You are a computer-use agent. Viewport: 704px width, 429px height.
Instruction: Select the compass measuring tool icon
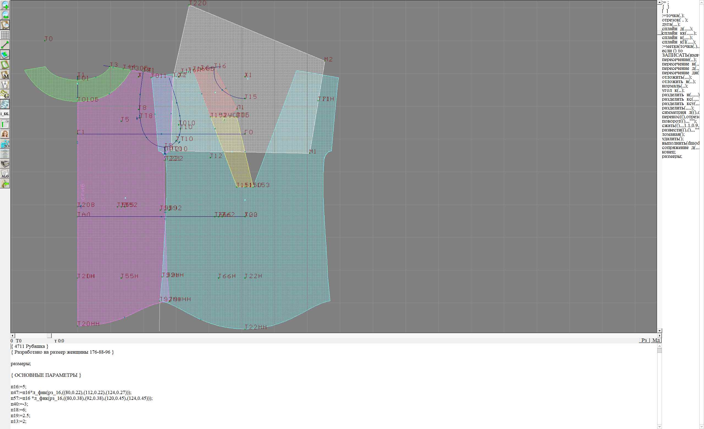5,84
